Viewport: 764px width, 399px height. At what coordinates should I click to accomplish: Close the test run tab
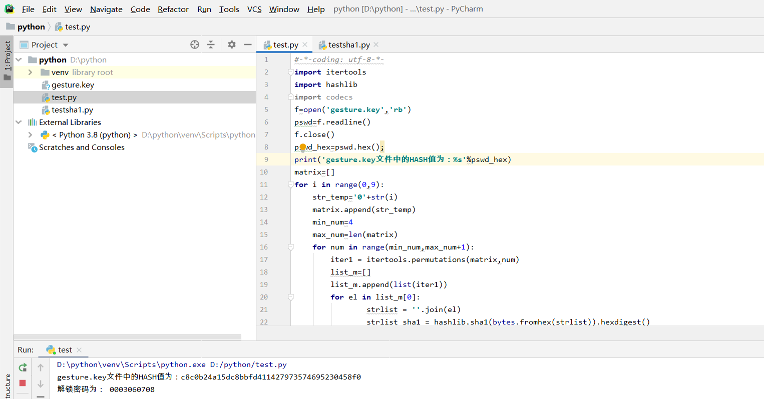[x=79, y=350]
